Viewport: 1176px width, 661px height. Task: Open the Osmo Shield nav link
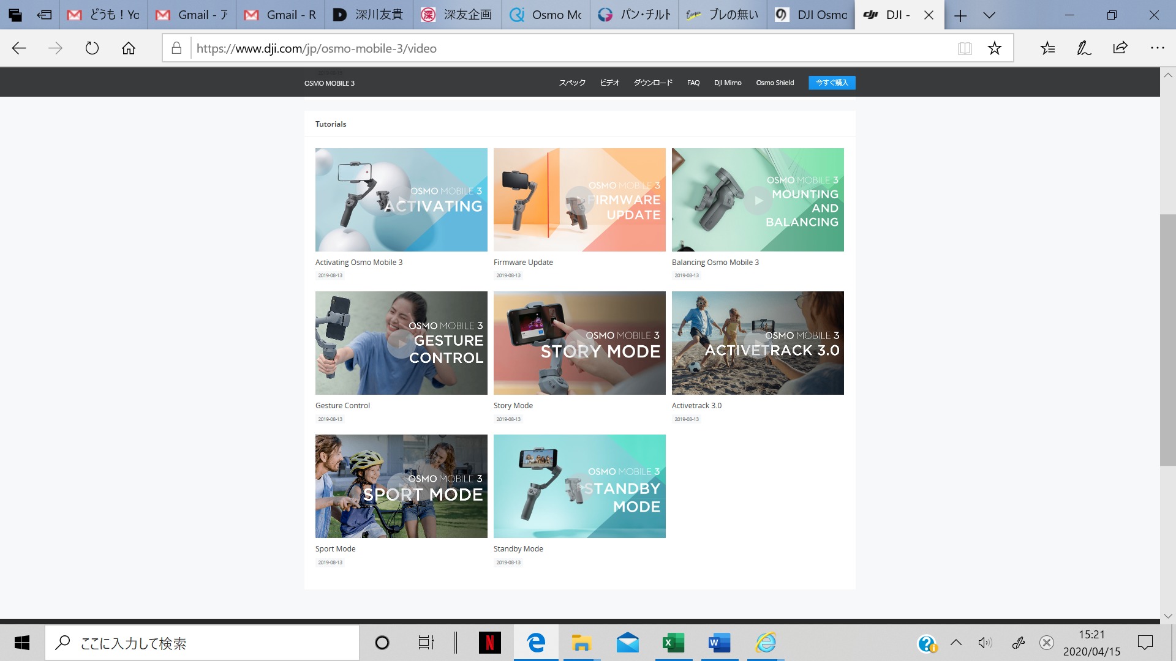(775, 83)
